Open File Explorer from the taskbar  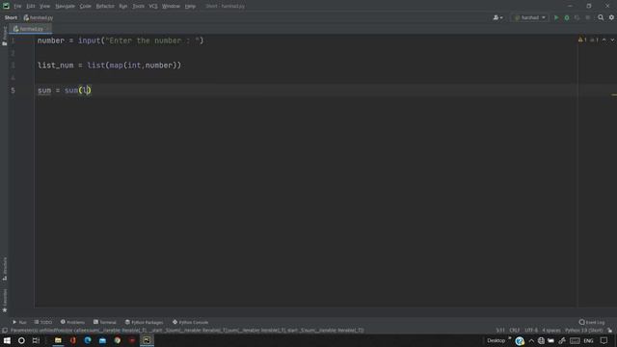(x=58, y=340)
